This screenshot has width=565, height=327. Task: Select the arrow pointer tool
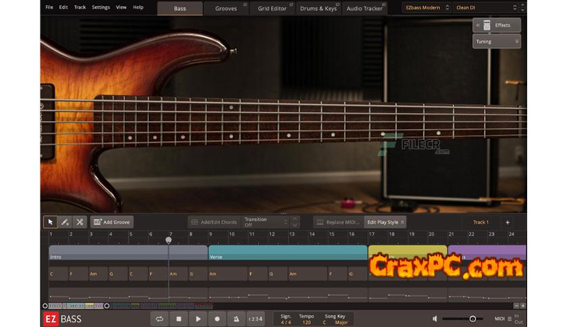(x=50, y=222)
